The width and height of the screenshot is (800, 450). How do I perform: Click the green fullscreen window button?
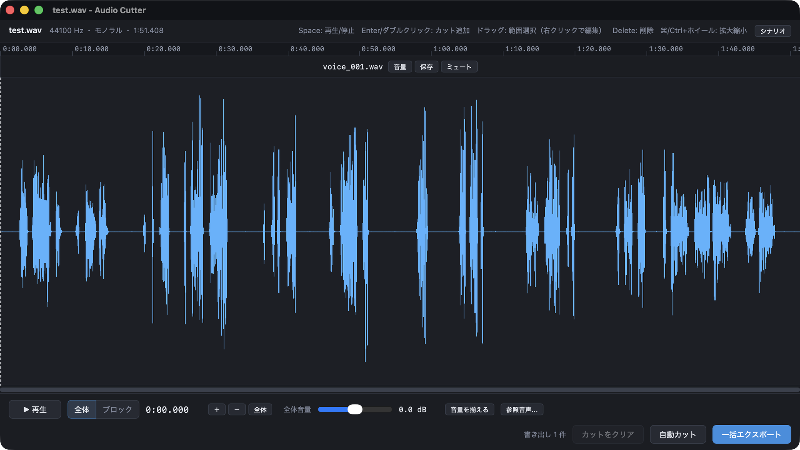click(39, 10)
